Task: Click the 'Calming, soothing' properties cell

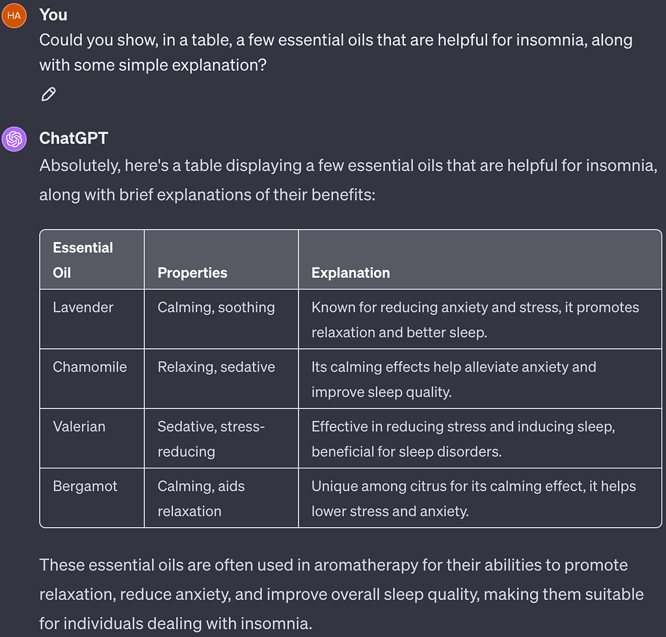Action: (221, 319)
